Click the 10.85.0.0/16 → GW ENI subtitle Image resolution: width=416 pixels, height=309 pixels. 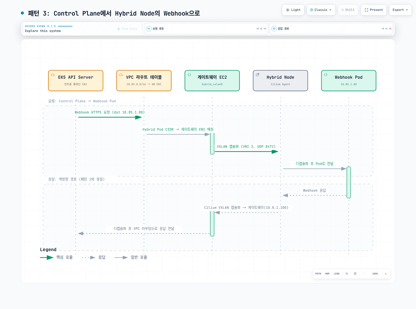click(x=144, y=84)
